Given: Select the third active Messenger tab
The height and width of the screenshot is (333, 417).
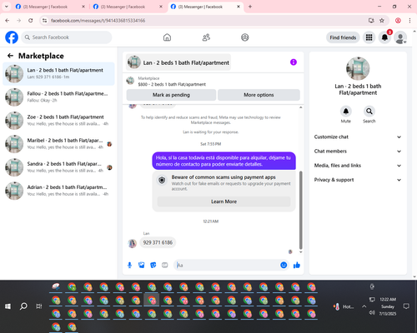Looking at the screenshot, I should (206, 7).
